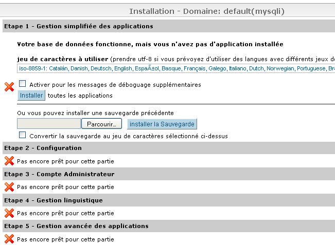335x245 pixels.
Task: Click red X under Gestion avancée des applications
Action: 9,239
